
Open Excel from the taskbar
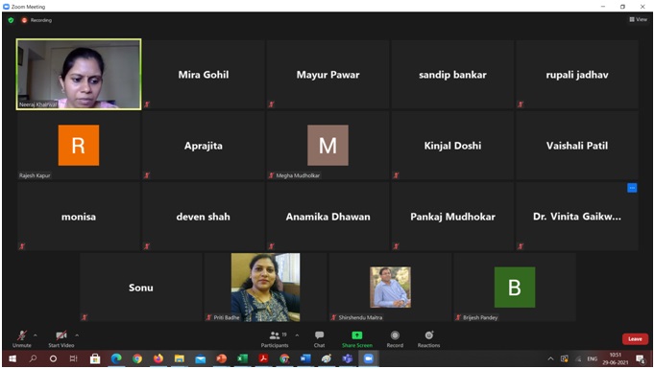[242, 358]
